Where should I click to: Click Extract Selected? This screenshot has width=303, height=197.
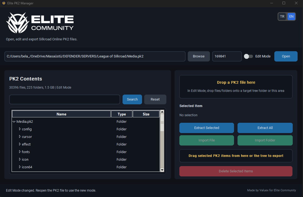tap(207, 128)
